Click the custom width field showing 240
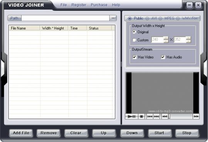 pyautogui.click(x=158, y=40)
